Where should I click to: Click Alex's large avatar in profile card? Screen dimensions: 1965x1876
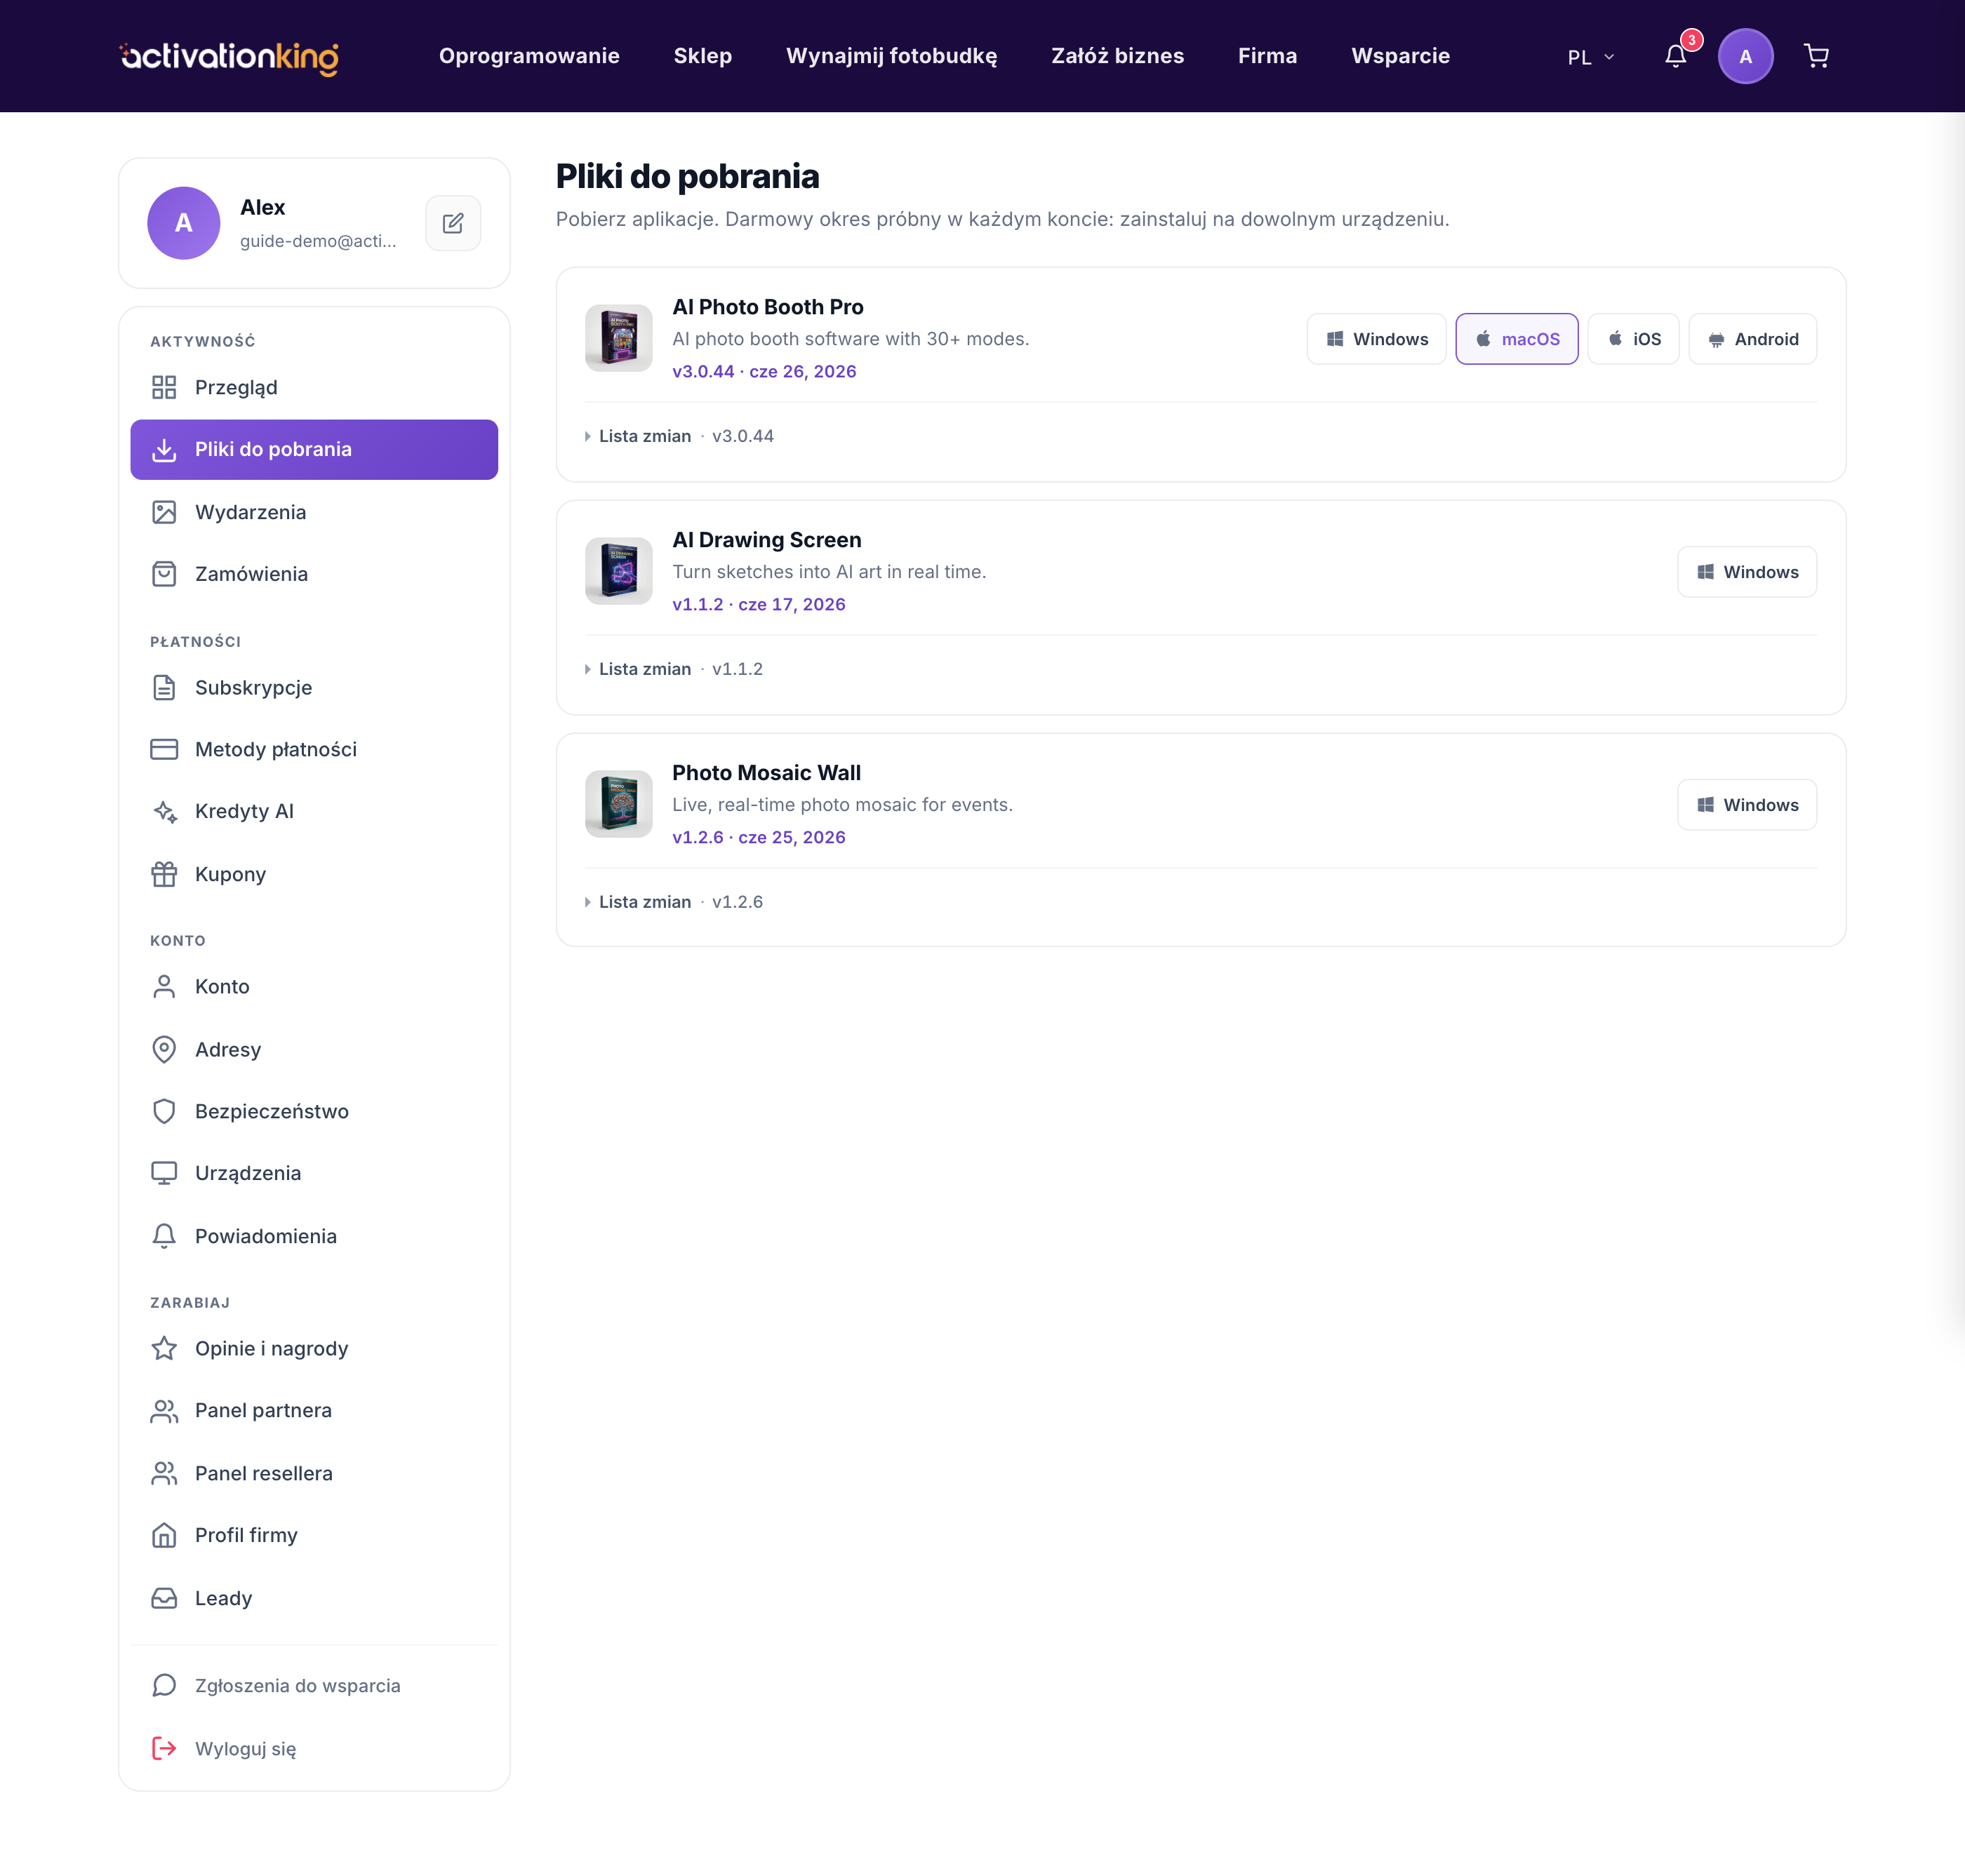pos(184,223)
